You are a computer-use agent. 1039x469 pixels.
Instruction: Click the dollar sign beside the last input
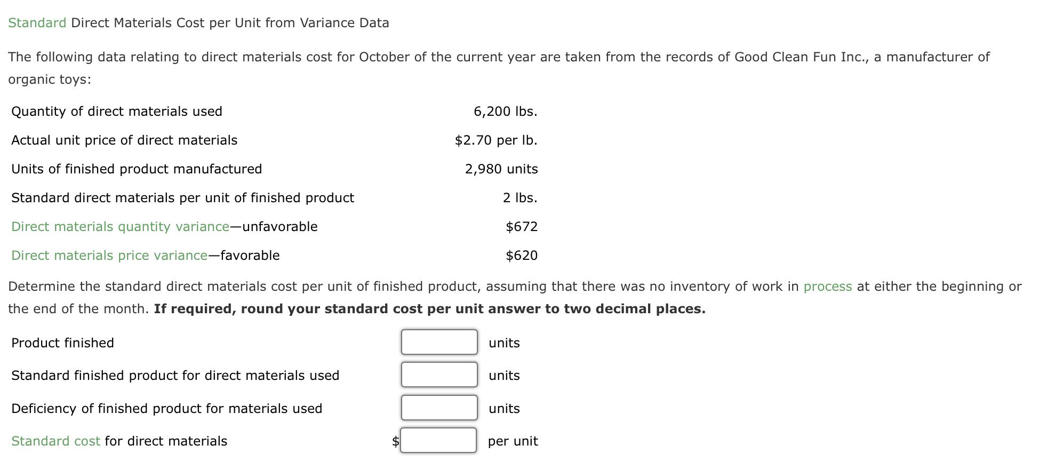click(x=394, y=441)
